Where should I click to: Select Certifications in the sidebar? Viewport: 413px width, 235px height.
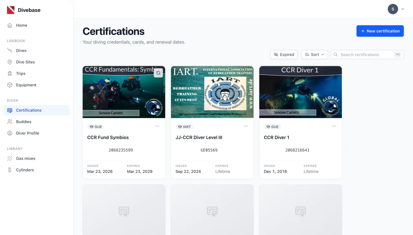click(36, 110)
